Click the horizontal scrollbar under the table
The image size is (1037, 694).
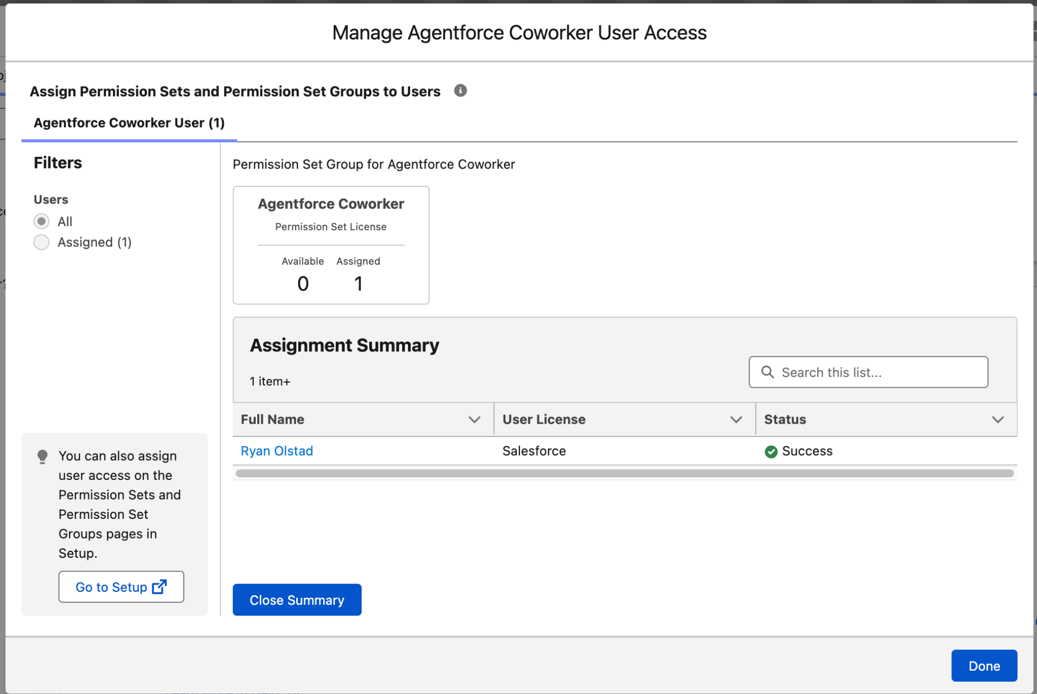point(624,473)
